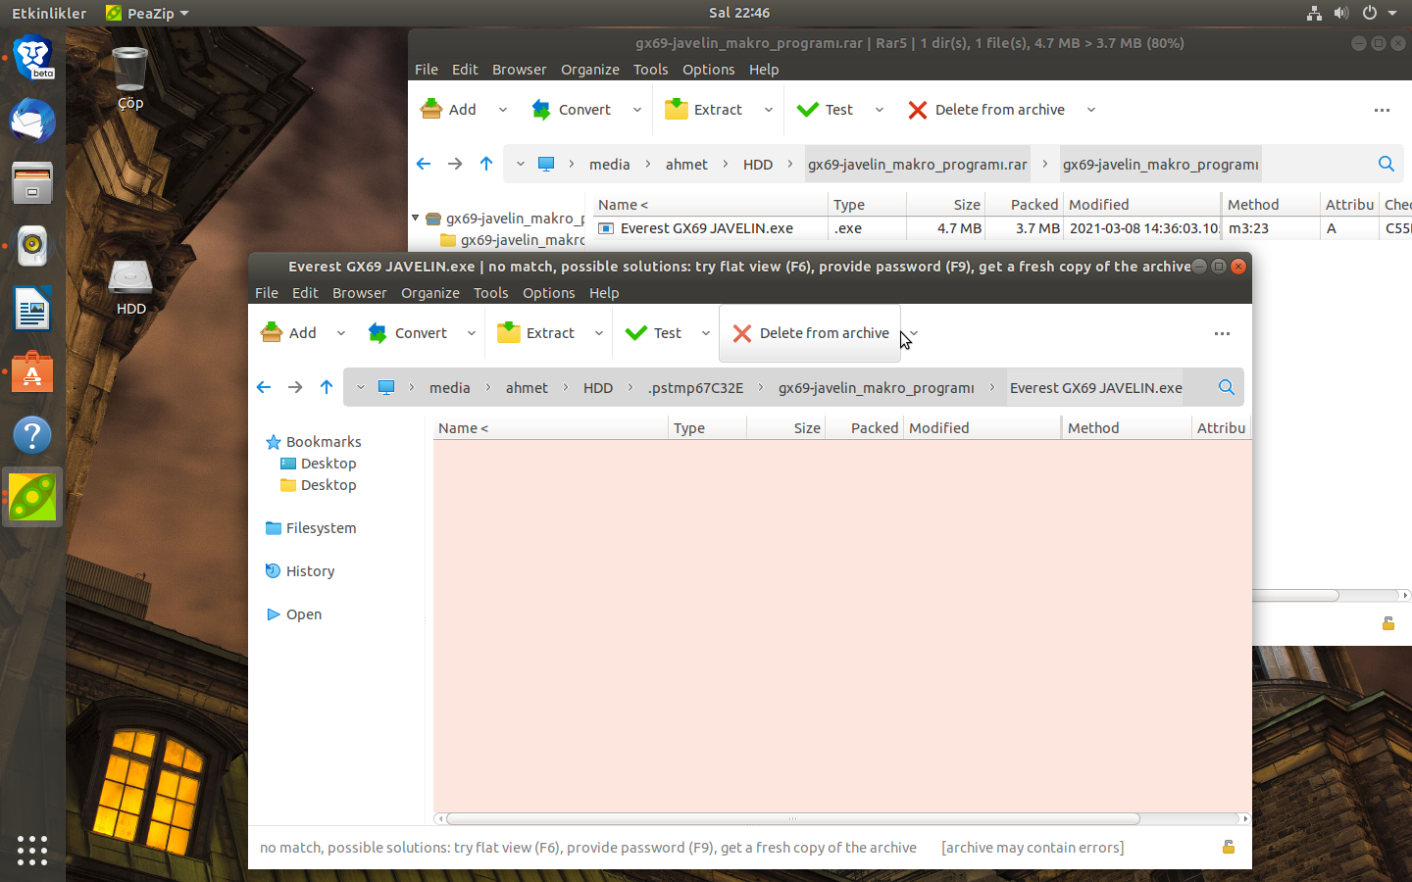Open Tools menu in front window
Viewport: 1412px width, 882px height.
(x=491, y=293)
